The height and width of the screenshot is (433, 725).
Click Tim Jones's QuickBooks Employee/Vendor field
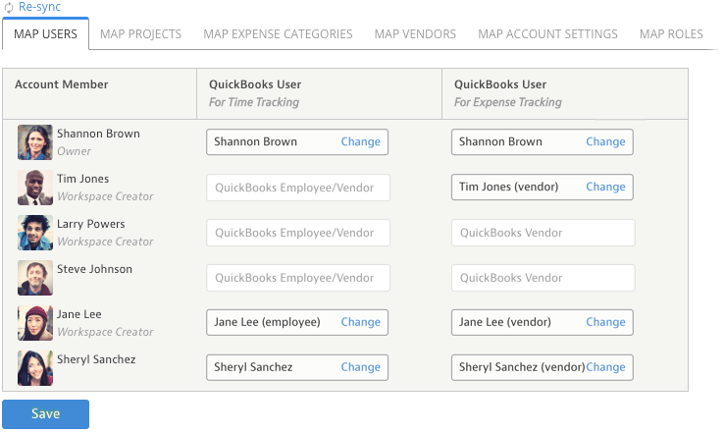pos(298,188)
